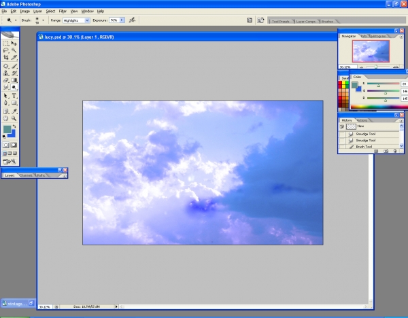
Task: Open the Window menu
Action: pos(88,11)
